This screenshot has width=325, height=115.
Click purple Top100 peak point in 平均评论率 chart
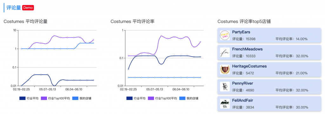click(x=161, y=36)
